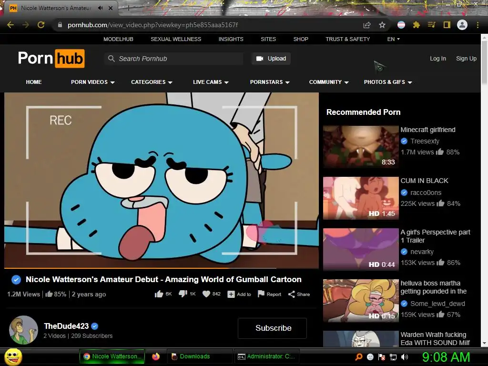The width and height of the screenshot is (488, 366).
Task: Reload the page with the refresh icon
Action: click(41, 25)
